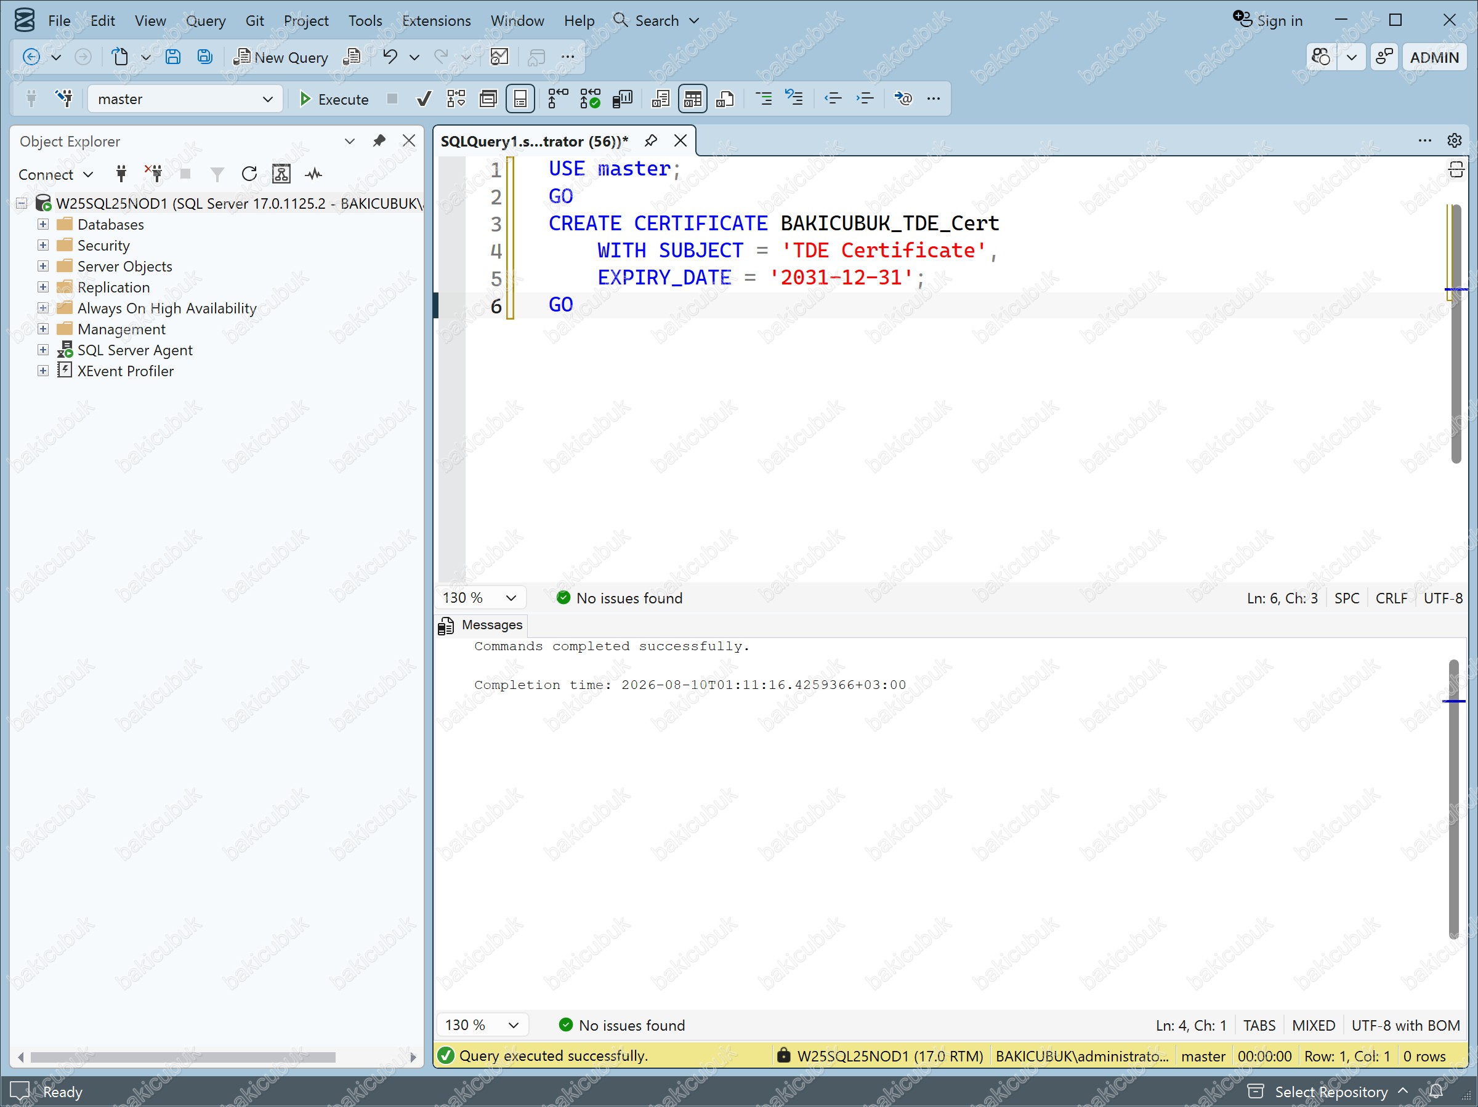Open the editor settings gear icon
The image size is (1478, 1107).
click(x=1454, y=140)
